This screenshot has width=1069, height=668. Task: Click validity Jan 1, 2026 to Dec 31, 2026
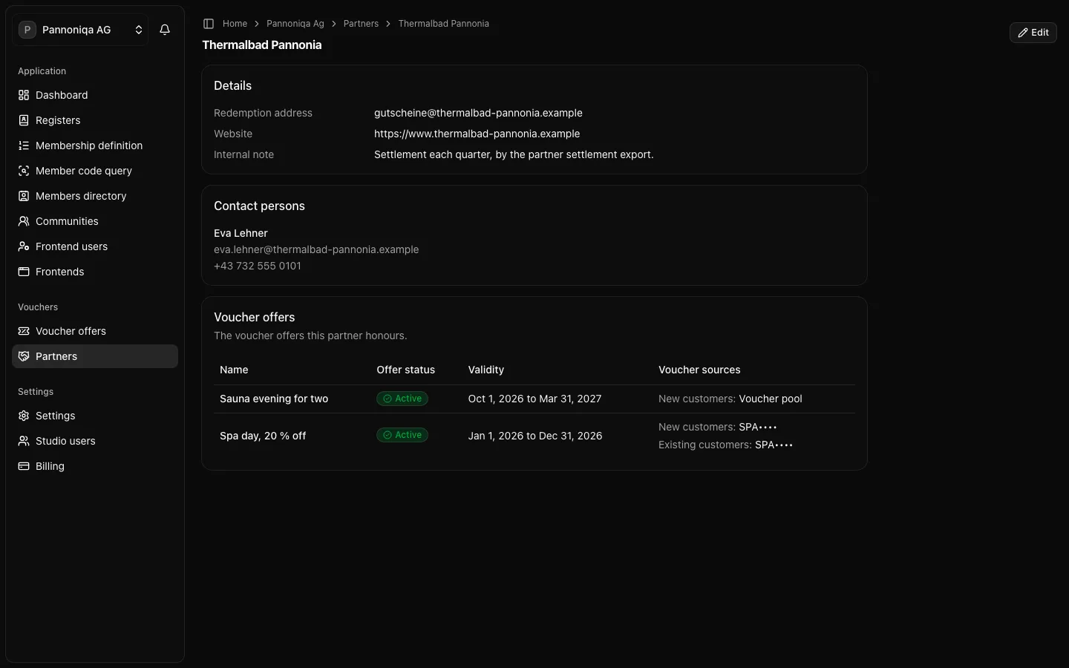(x=535, y=436)
